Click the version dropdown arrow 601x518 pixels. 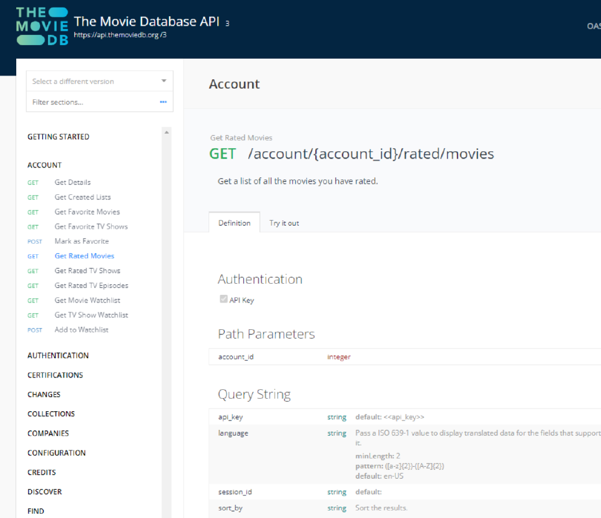tap(164, 81)
